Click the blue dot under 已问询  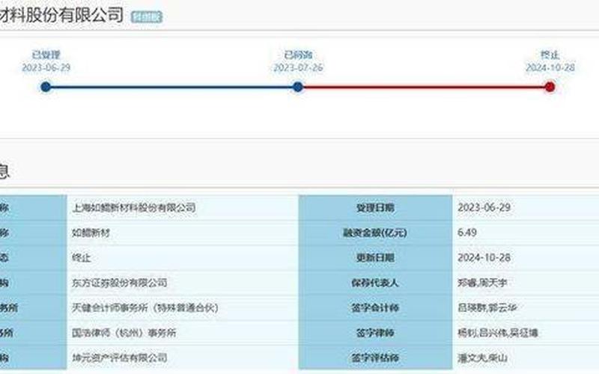(x=298, y=87)
